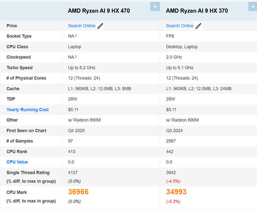Remove AMD Ryzen AI 9 HX 370 column
Viewport: 257px width, 210px height.
click(x=253, y=6)
